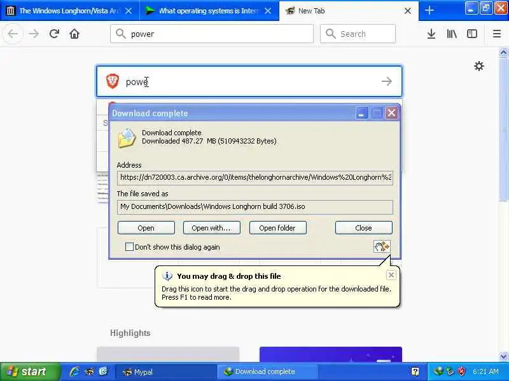
Task: Toggle the sidebar toolbar icon
Action: 471,34
